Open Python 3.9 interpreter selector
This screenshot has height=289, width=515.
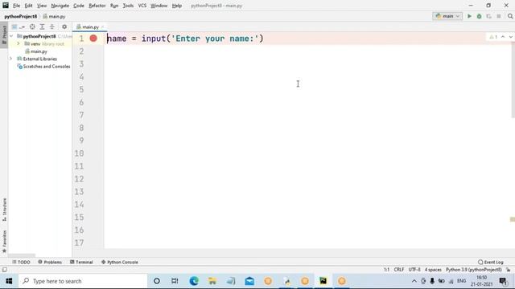point(474,270)
